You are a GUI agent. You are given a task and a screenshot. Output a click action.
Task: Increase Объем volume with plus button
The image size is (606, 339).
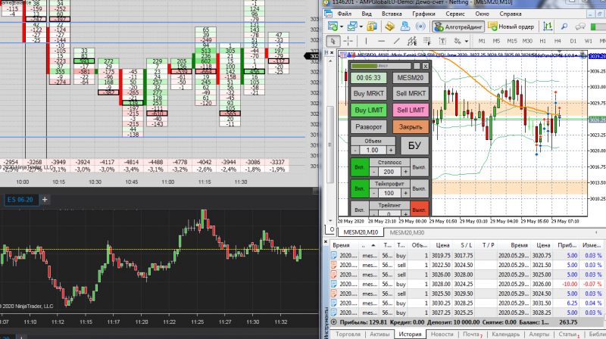[391, 150]
